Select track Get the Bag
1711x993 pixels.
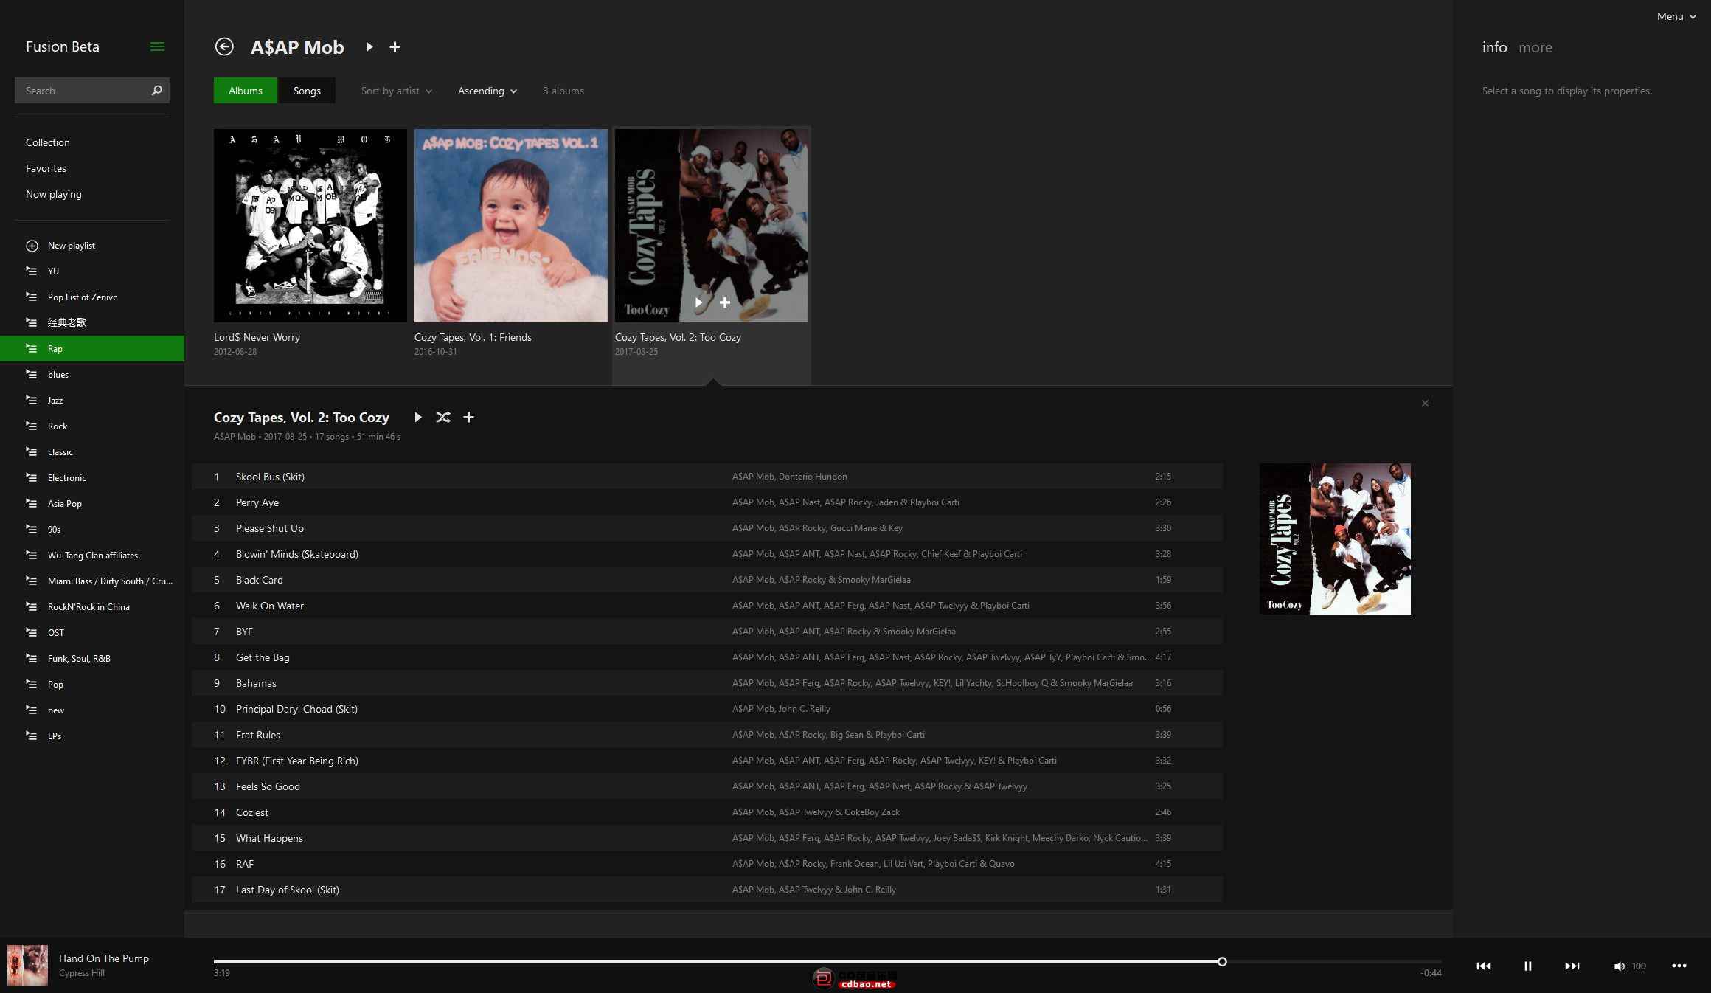click(x=707, y=657)
